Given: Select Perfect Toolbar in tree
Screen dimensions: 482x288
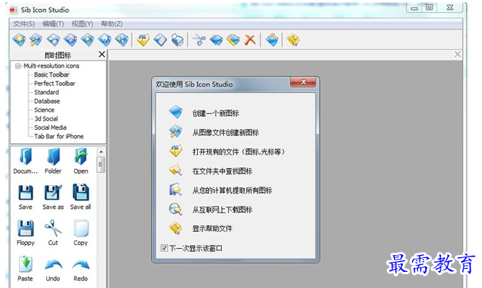Looking at the screenshot, I should coord(55,84).
